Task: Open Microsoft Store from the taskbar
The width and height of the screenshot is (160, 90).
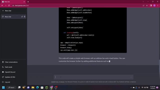Action: tap(42, 87)
